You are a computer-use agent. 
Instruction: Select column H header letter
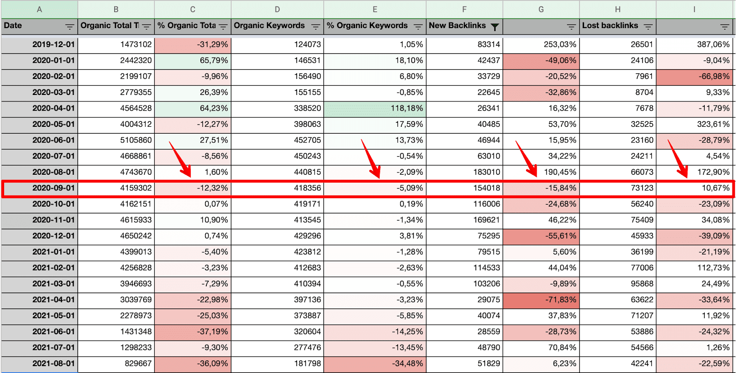(618, 9)
